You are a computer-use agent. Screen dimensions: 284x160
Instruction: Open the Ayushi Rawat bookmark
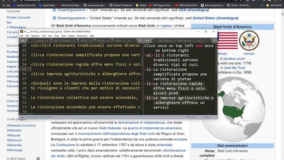47,5
